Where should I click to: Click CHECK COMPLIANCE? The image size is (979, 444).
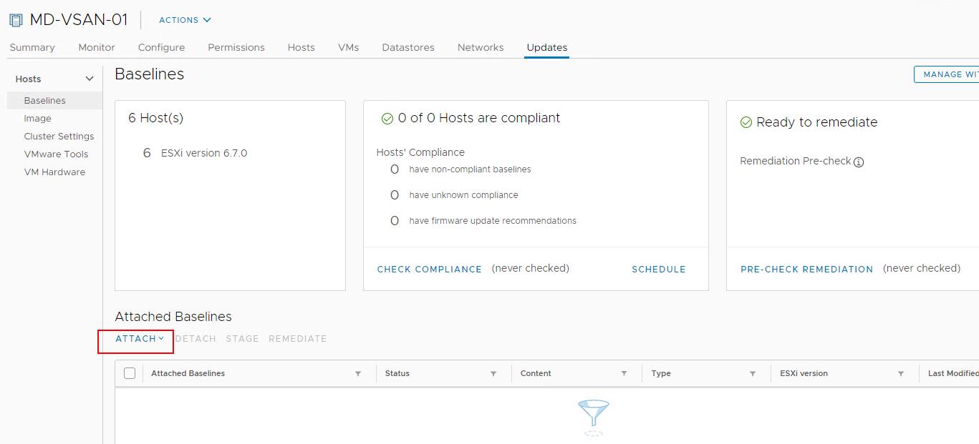coord(430,270)
